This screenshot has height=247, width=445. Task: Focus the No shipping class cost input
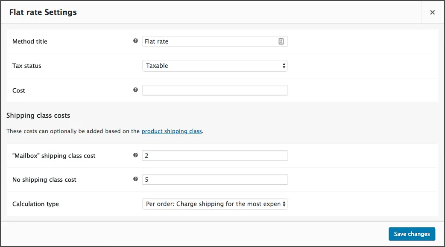(214, 180)
